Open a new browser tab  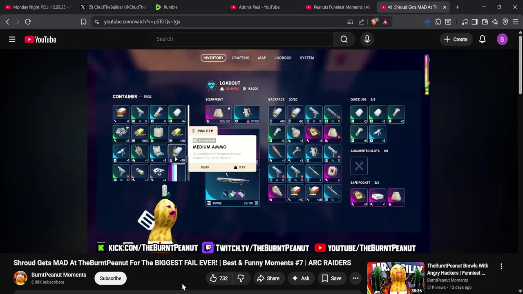(457, 7)
